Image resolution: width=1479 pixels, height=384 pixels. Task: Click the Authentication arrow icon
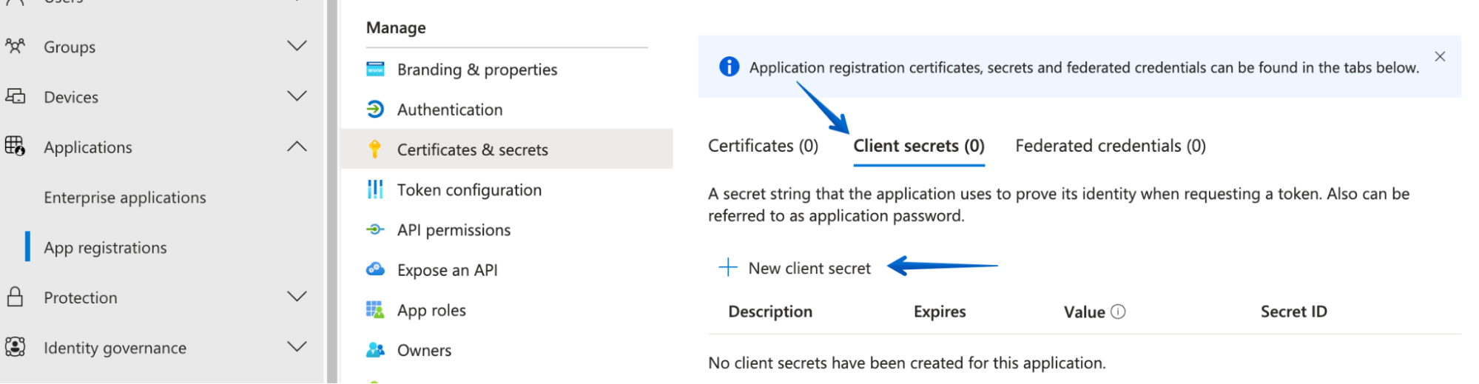pos(375,110)
